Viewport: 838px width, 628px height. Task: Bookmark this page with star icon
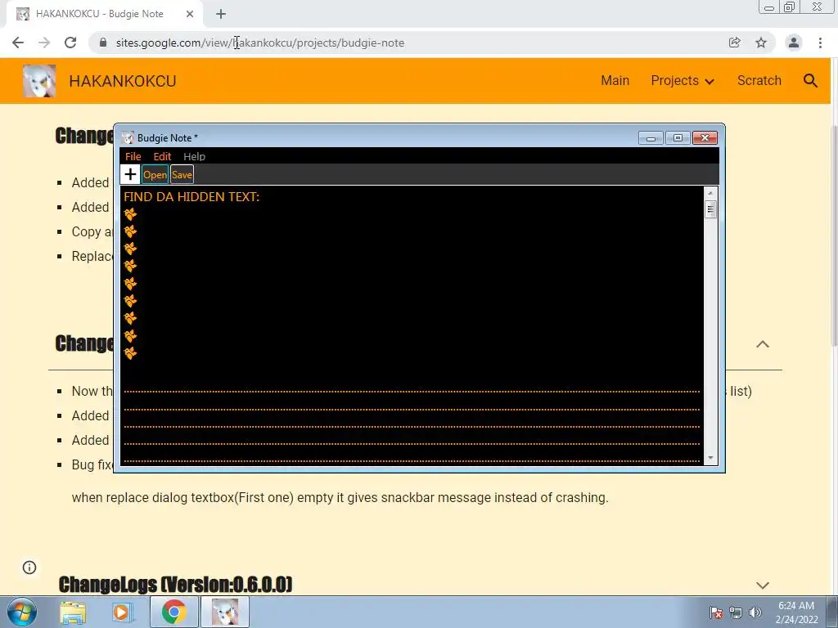[x=761, y=43]
